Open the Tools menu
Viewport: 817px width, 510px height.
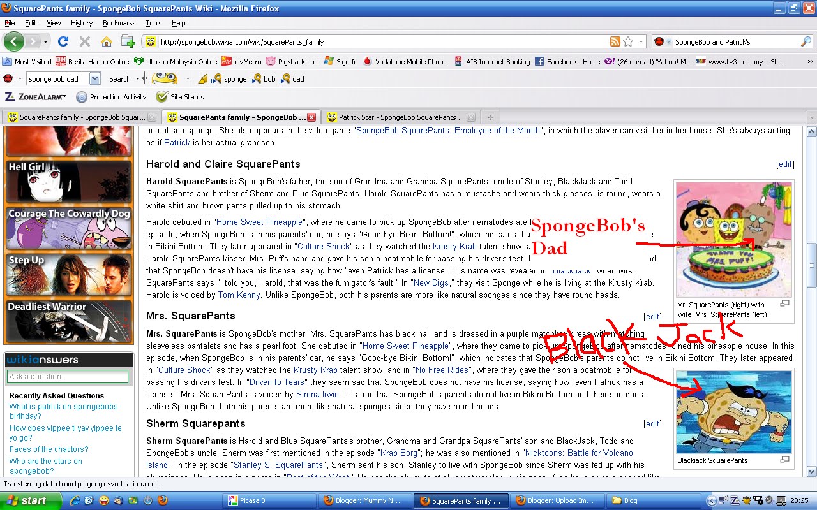point(154,23)
